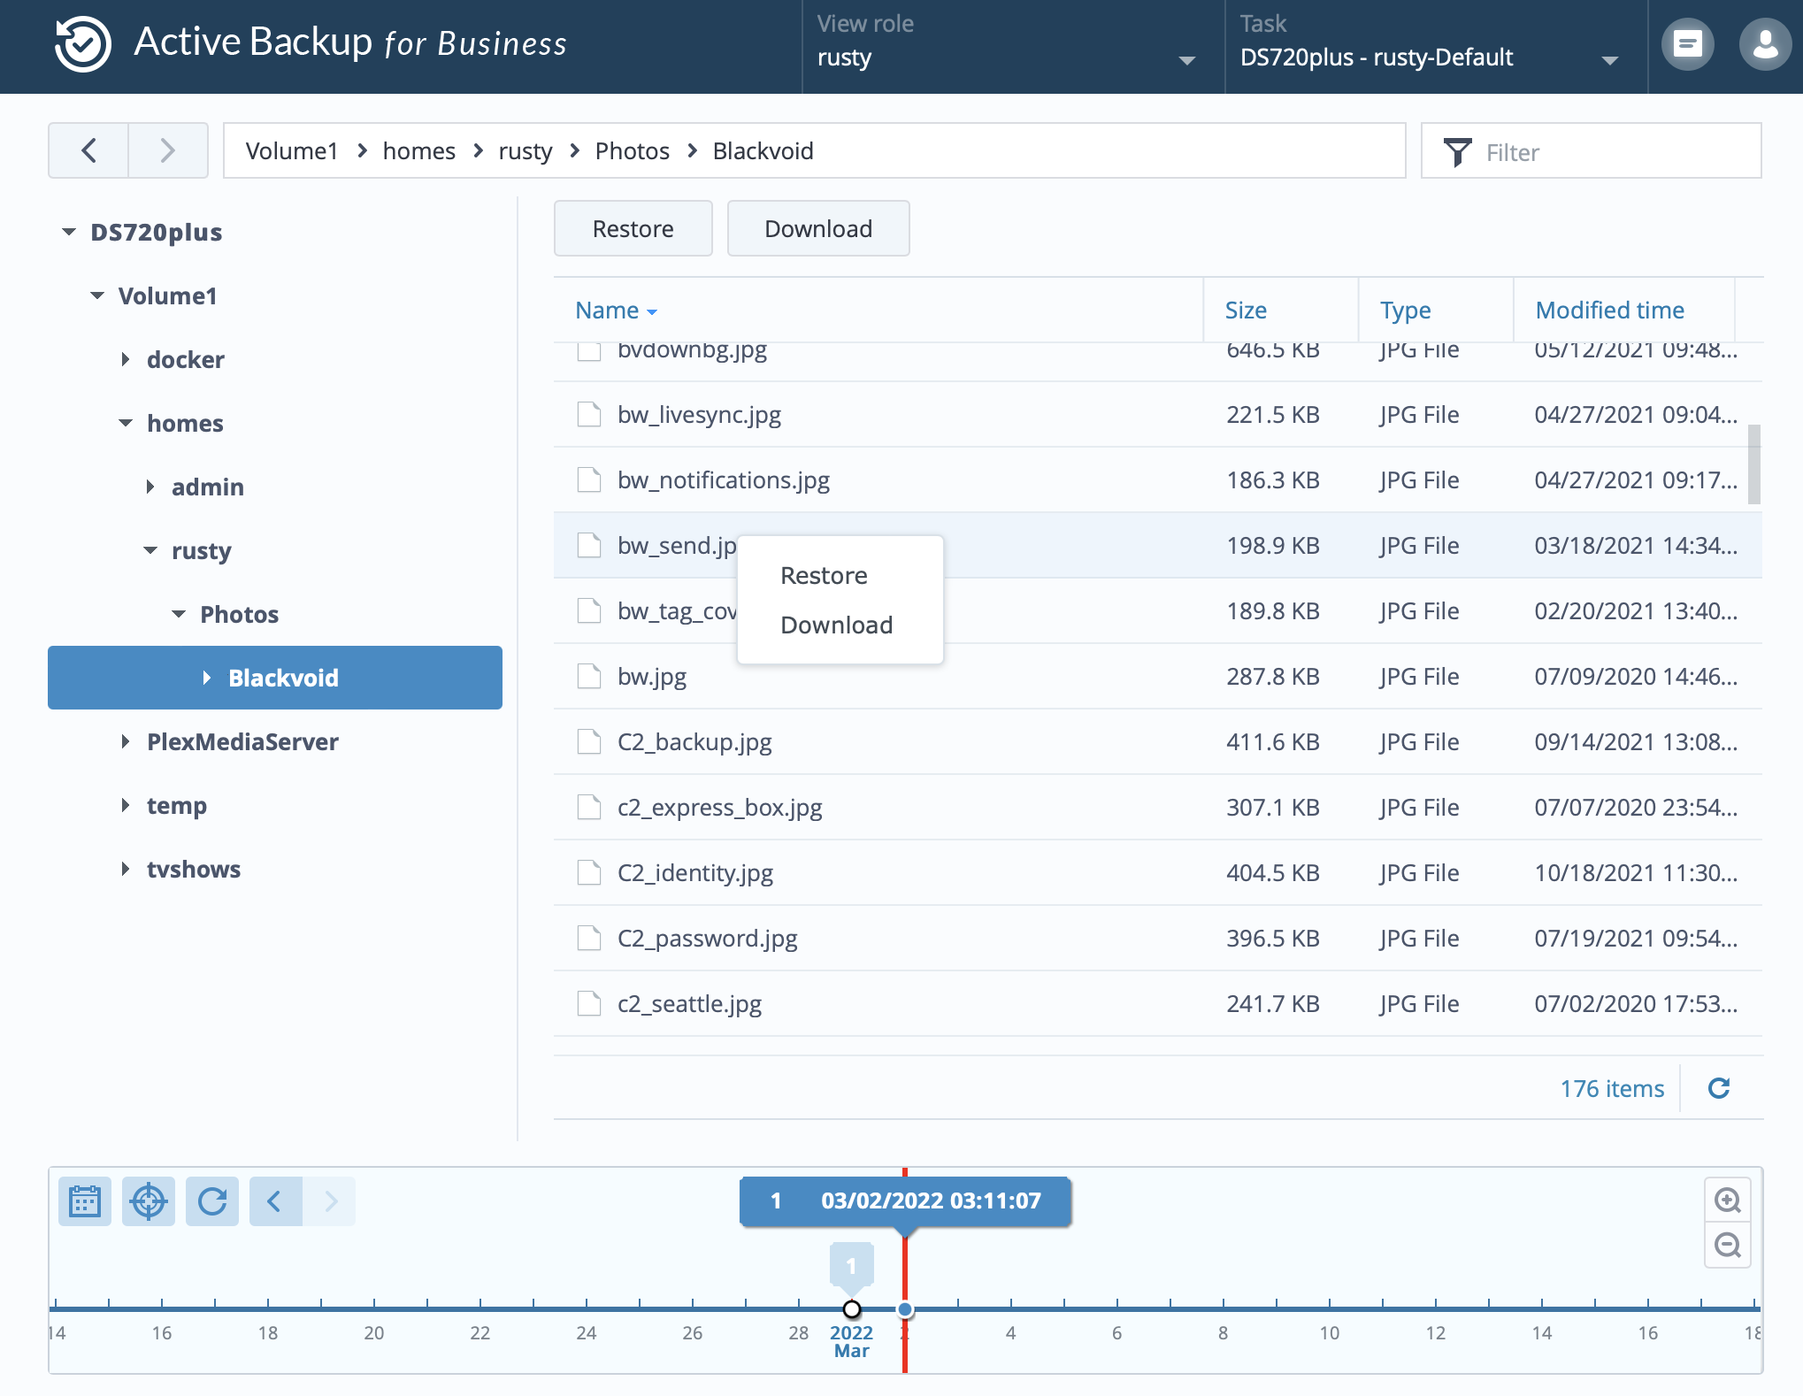
Task: Open the messages icon in the header
Action: tap(1688, 44)
